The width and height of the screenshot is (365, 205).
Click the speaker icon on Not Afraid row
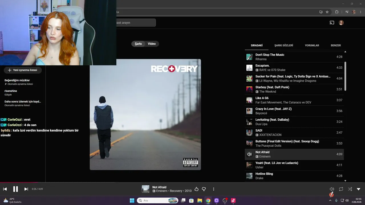pos(250,154)
